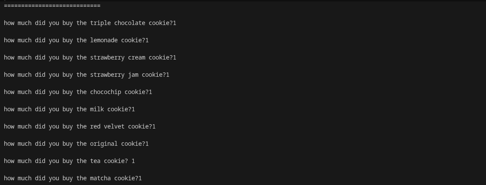Click the word "milk" in the prompt
Viewport: 486px width, 185px height.
[97, 109]
